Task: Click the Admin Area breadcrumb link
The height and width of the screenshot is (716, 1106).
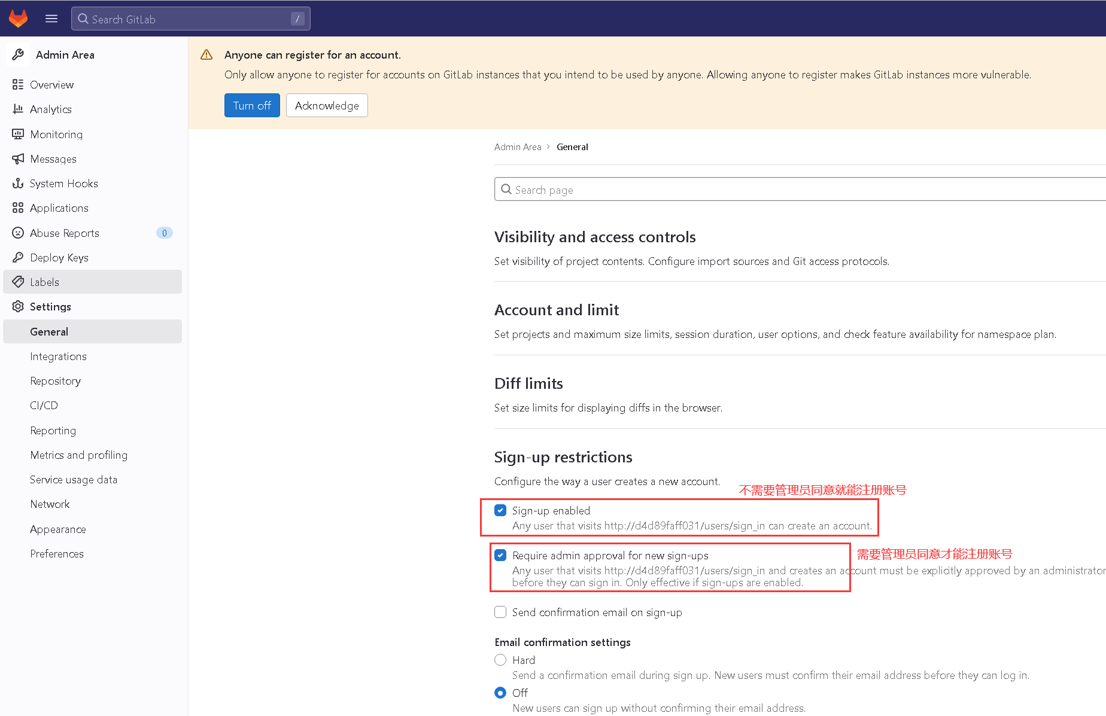Action: (x=518, y=147)
